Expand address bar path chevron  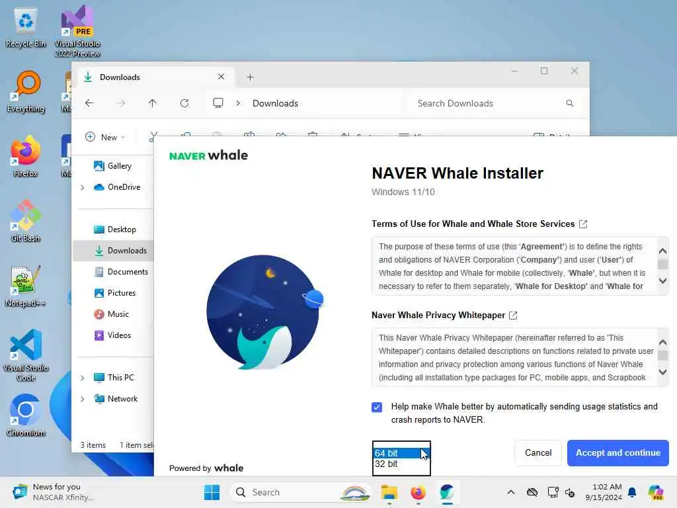(238, 103)
